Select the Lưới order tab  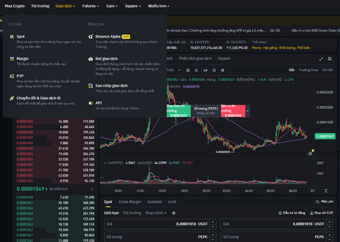(x=172, y=202)
